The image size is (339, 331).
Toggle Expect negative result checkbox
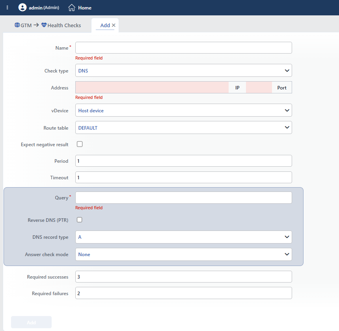80,144
